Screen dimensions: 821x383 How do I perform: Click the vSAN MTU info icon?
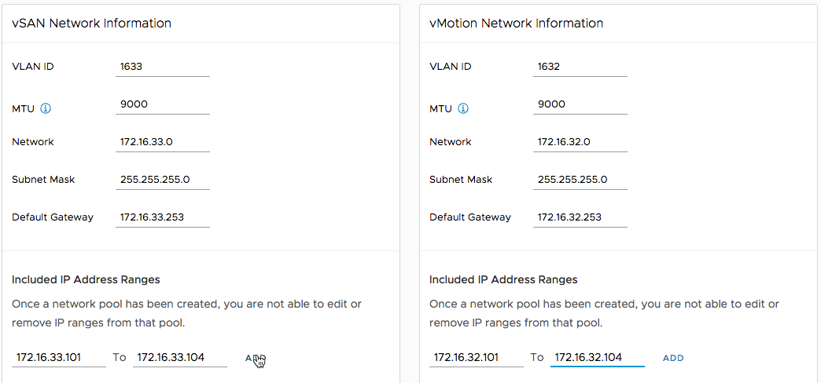[46, 108]
